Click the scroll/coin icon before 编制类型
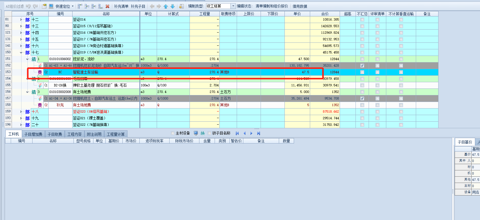 181,6
